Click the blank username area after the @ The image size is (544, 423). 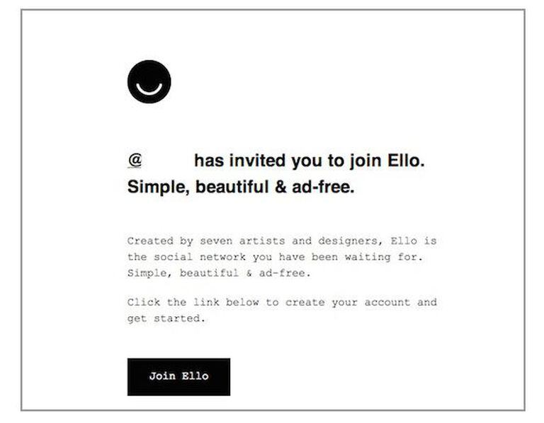pyautogui.click(x=168, y=161)
